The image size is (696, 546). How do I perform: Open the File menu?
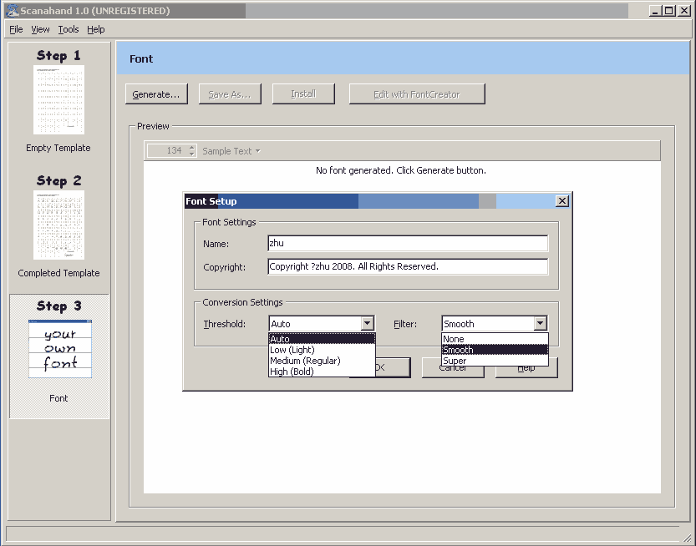16,29
